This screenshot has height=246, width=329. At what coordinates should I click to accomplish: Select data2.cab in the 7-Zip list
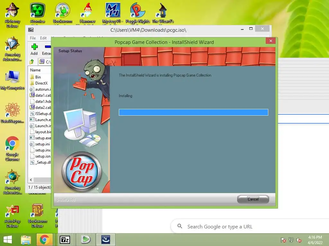point(40,108)
